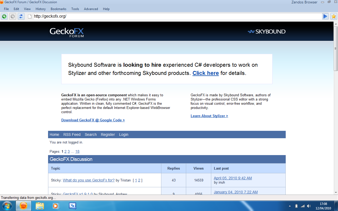338x211 pixels.
Task: Click the blue Go arrow button
Action: coord(325,16)
